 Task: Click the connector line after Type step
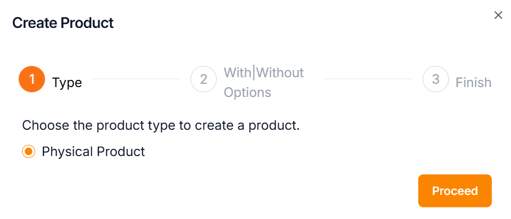pyautogui.click(x=136, y=79)
